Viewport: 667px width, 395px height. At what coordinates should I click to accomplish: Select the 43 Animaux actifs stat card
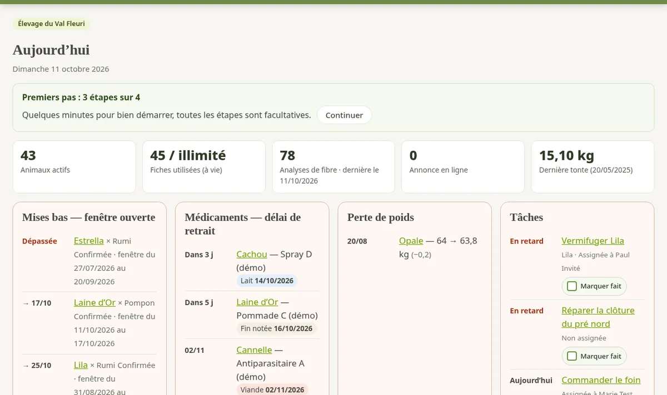[x=74, y=166]
